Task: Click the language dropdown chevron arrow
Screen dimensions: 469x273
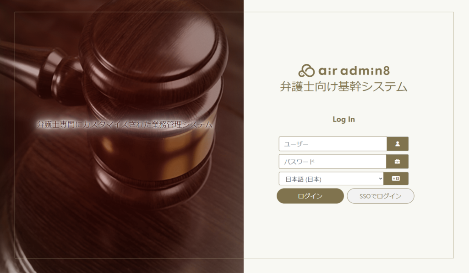Action: pos(380,179)
